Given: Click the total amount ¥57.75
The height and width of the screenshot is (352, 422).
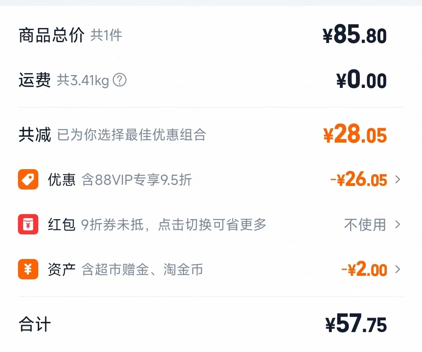Looking at the screenshot, I should 356,323.
